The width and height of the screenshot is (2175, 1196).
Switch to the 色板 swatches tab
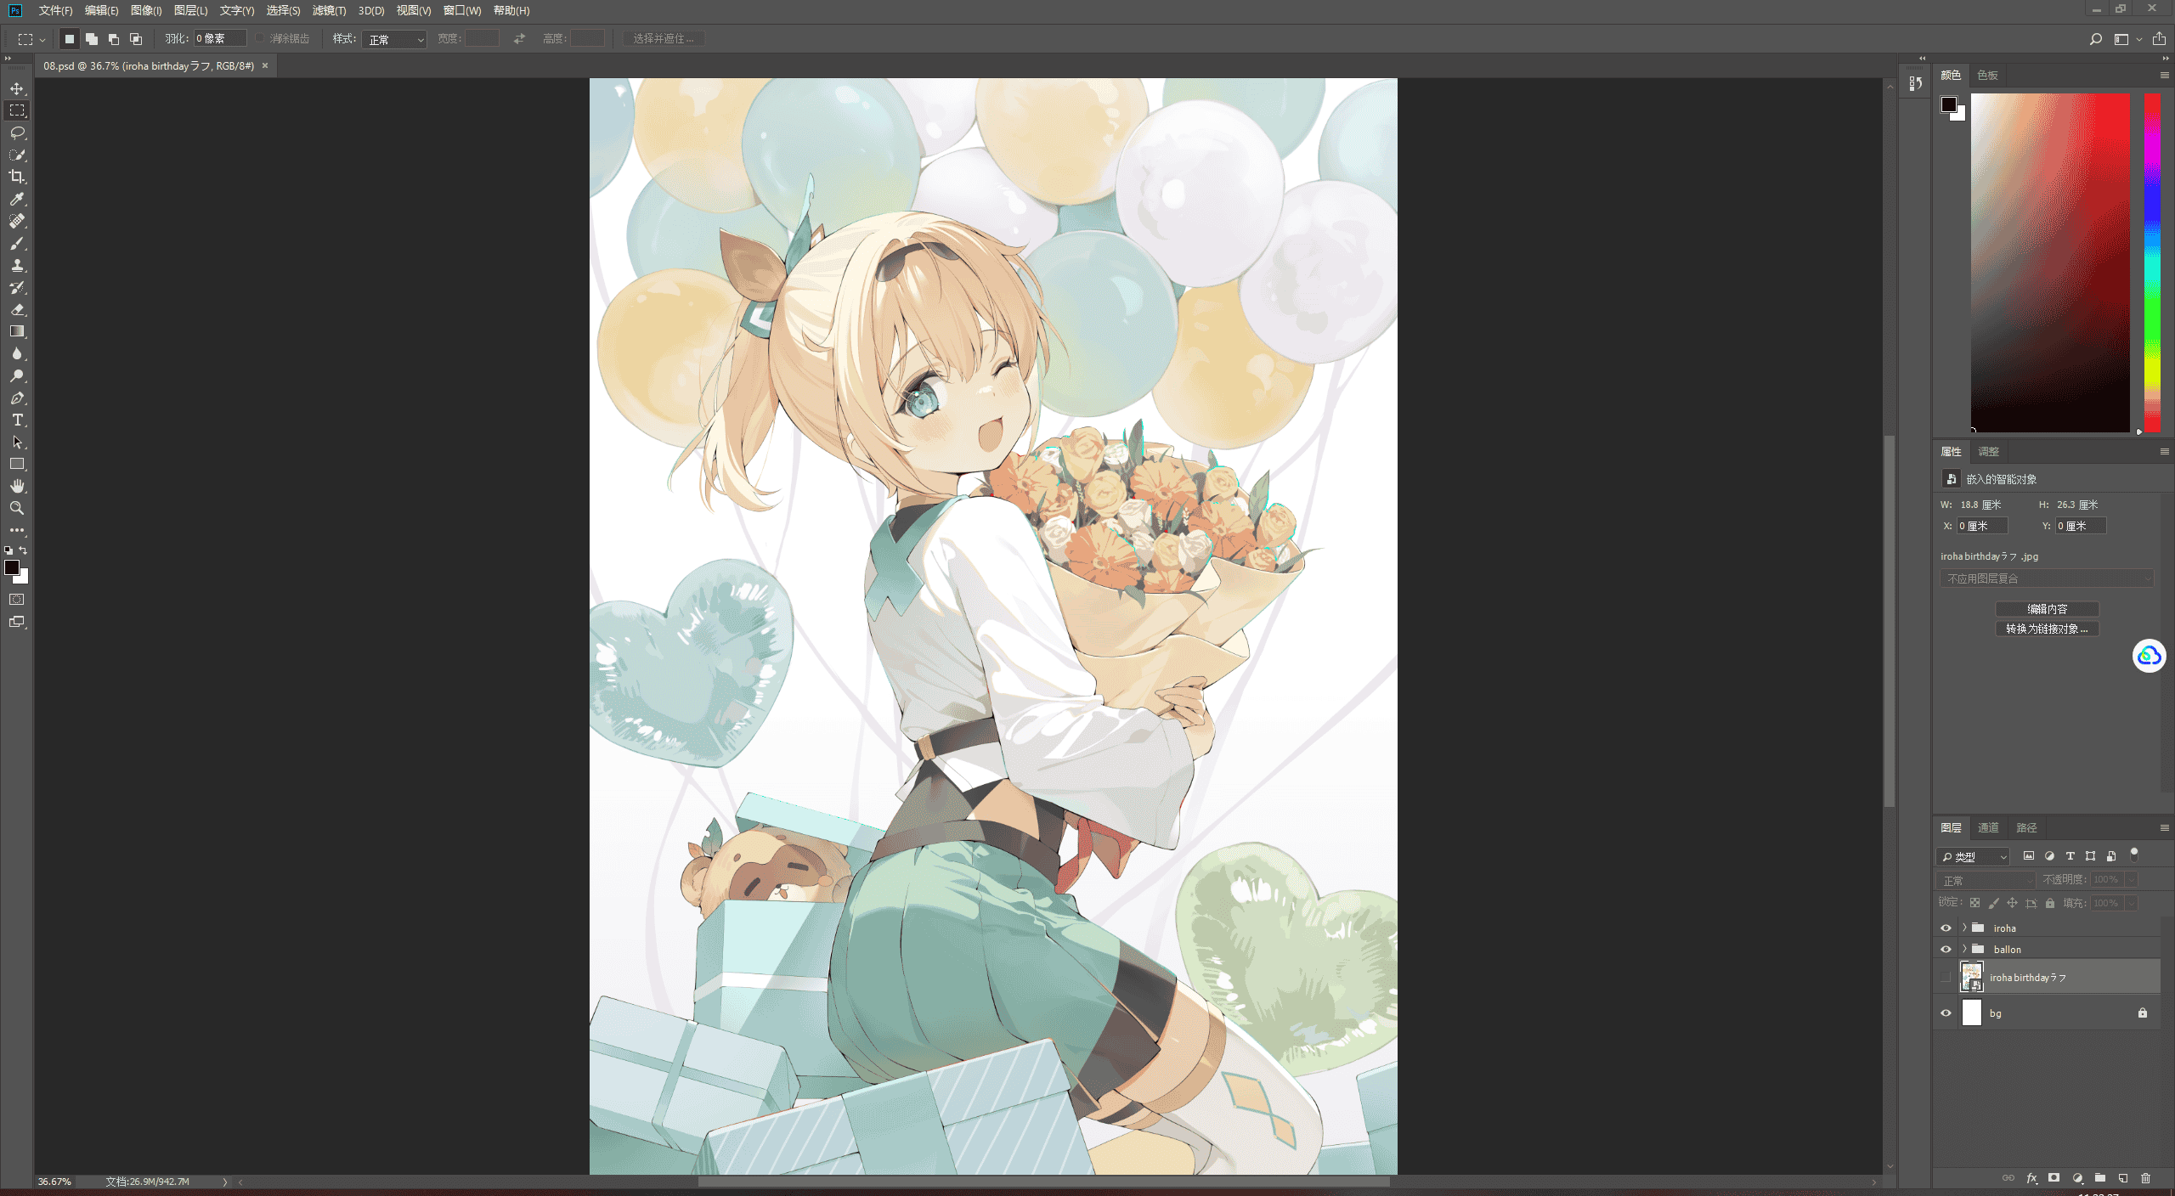tap(1987, 76)
